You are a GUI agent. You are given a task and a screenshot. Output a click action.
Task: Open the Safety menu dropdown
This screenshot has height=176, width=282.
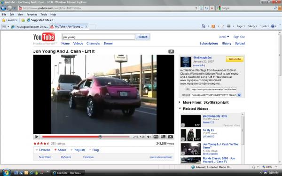tap(252, 26)
